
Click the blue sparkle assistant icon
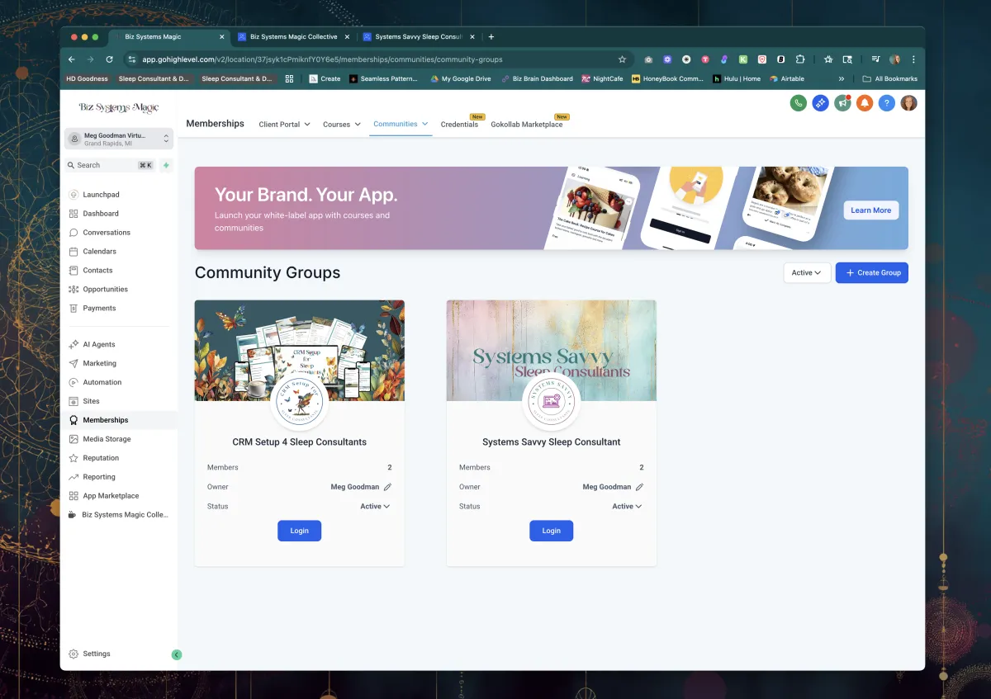(x=820, y=103)
